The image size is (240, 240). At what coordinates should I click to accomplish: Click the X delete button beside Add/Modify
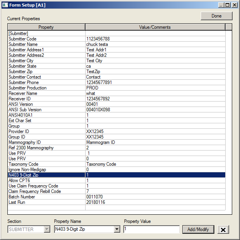pos(223,229)
